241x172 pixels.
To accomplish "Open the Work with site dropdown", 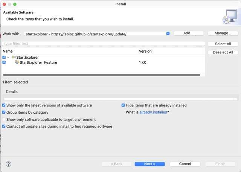I will (168, 33).
